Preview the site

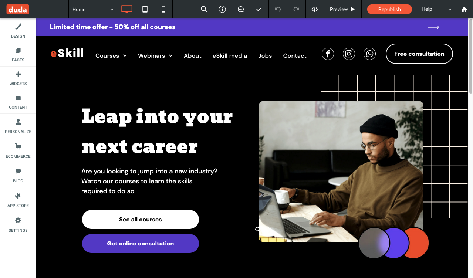tap(342, 9)
